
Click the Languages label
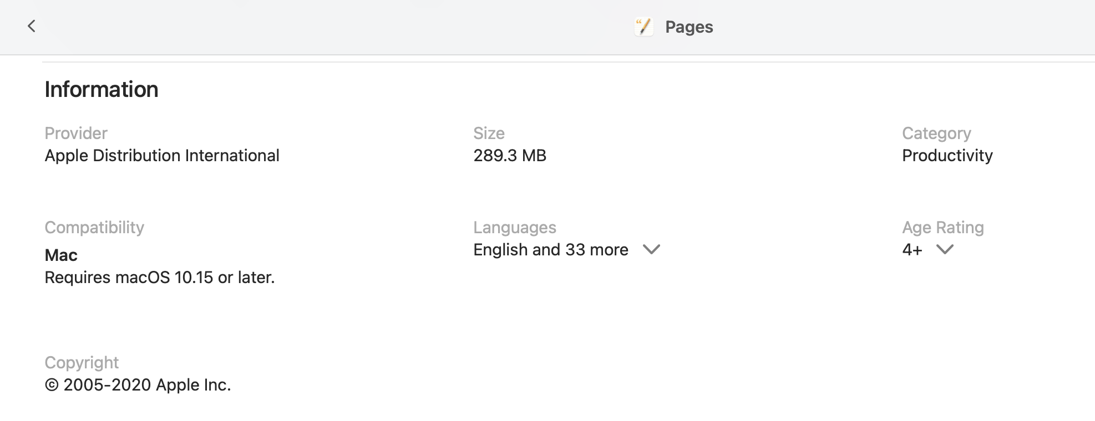pos(514,227)
